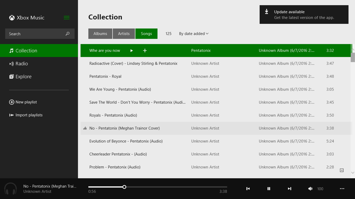Click the elapsed time 0:56
355x199 pixels.
coord(92,191)
